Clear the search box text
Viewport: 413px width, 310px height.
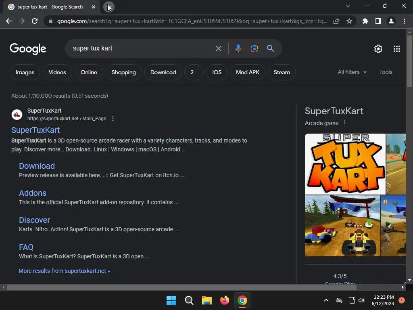218,48
